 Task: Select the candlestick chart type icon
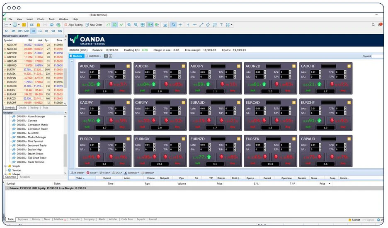point(115,25)
